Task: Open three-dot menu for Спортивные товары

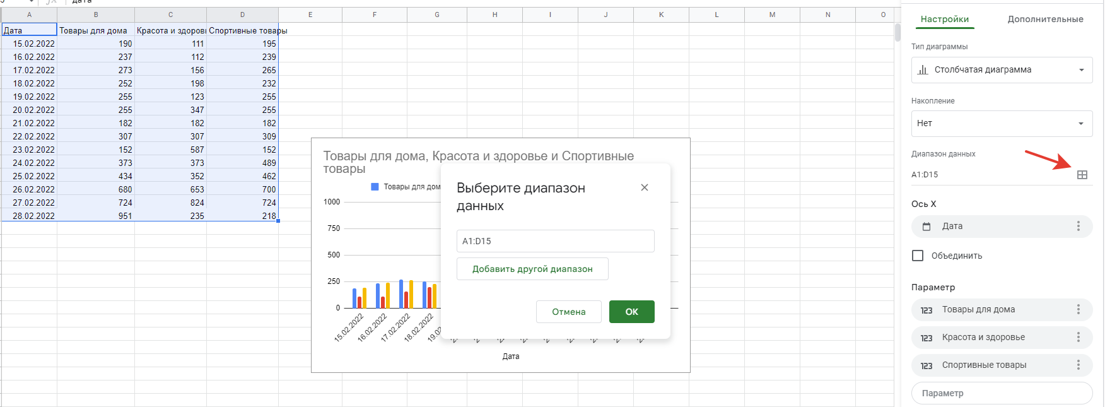Action: click(1078, 365)
